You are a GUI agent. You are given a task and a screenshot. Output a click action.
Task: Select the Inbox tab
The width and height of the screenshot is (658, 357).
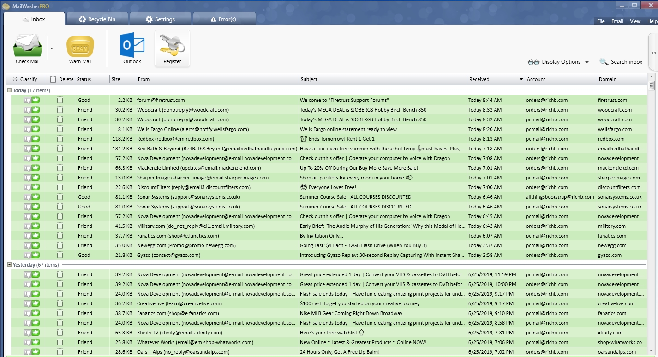point(34,19)
